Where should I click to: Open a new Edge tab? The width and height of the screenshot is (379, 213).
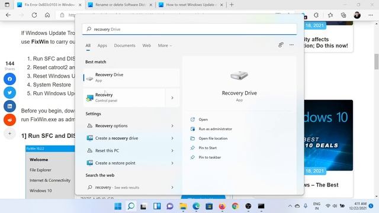coord(232,5)
